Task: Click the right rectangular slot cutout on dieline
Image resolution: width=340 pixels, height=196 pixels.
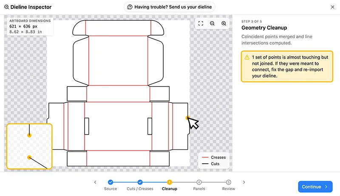Action: tap(150, 126)
